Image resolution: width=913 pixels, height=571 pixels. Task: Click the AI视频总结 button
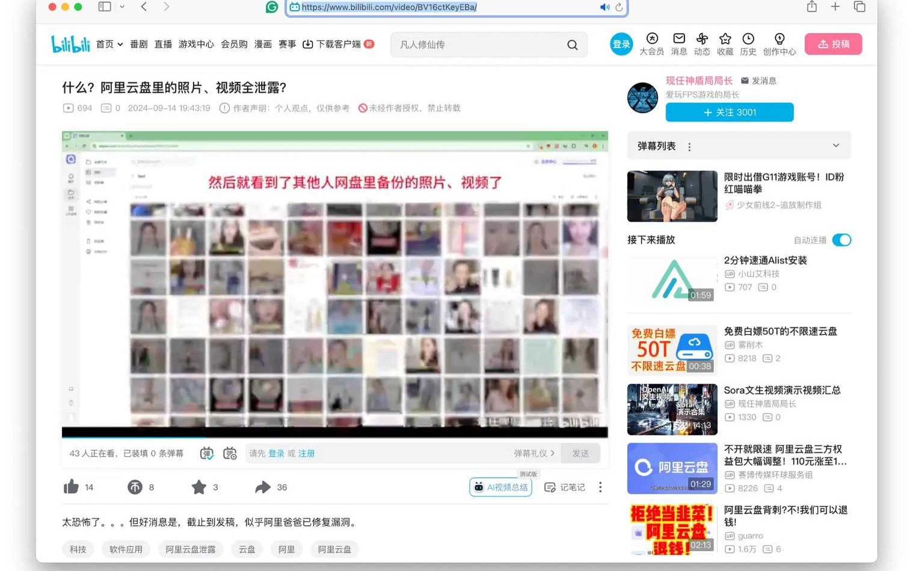pyautogui.click(x=500, y=487)
